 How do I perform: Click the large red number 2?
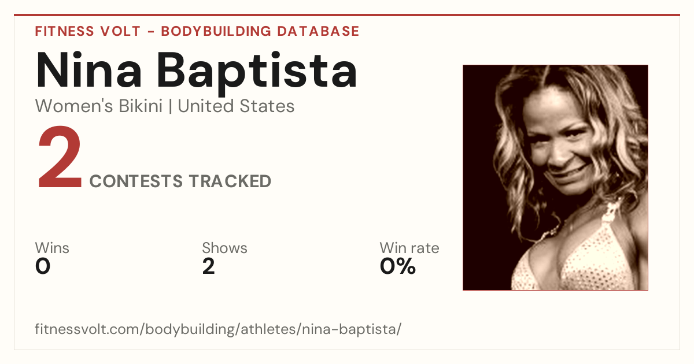[61, 159]
